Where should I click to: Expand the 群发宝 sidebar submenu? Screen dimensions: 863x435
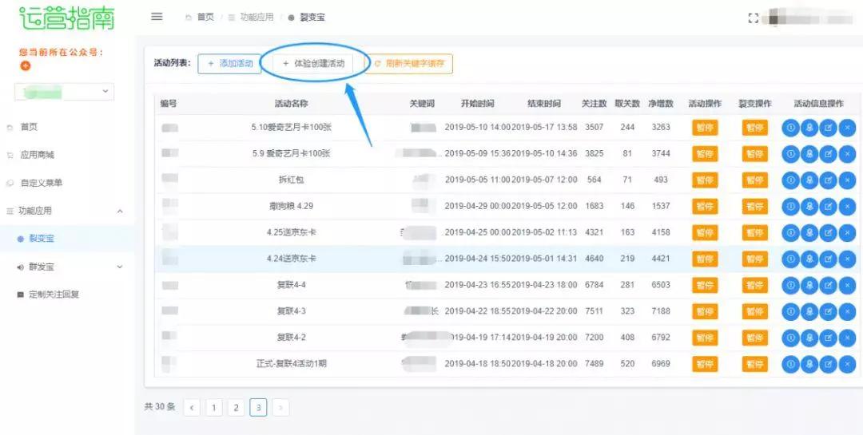[120, 267]
